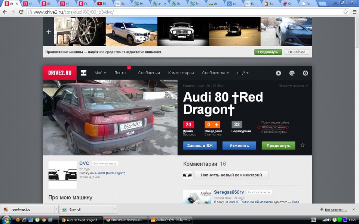Image resolution: width=359 pixels, height=224 pixels.
Task: Click the favorite star beside Продвинуть button
Action: (x=303, y=145)
